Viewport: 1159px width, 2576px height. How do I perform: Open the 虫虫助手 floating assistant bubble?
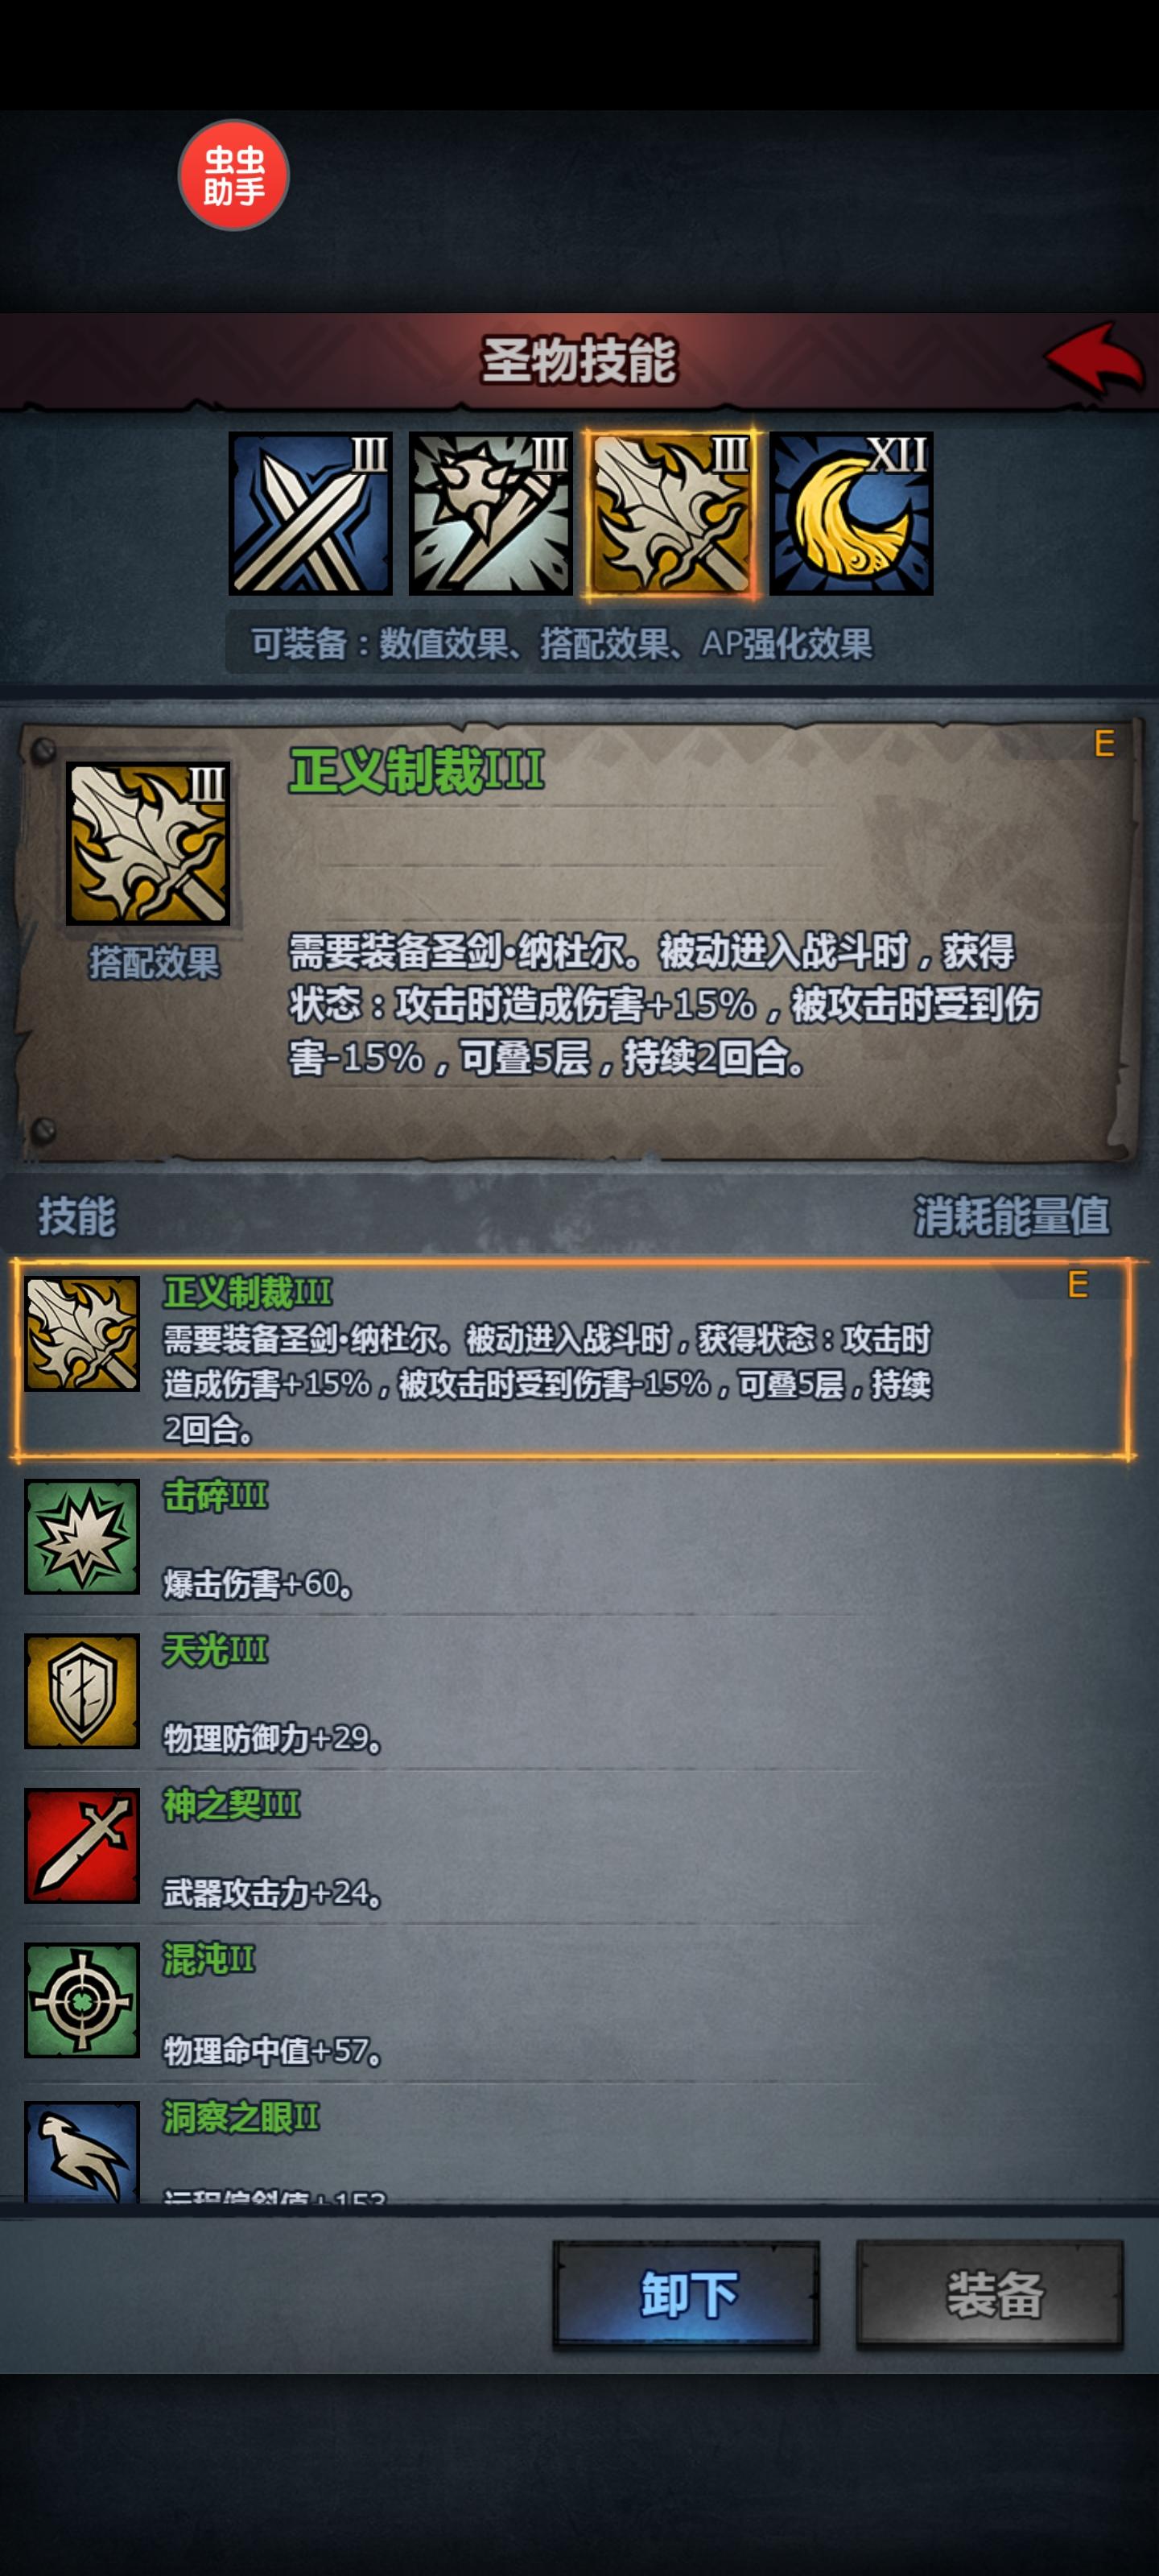click(x=233, y=176)
